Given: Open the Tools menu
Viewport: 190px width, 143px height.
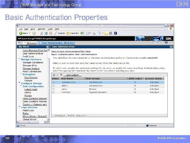Looking at the screenshot, I should 50,29.
